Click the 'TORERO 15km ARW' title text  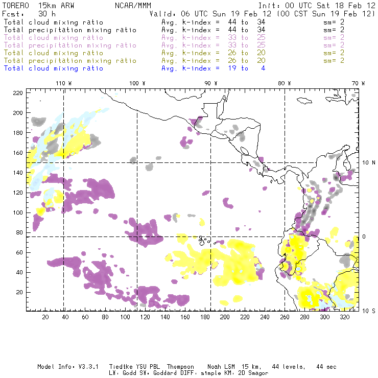pyautogui.click(x=38, y=6)
